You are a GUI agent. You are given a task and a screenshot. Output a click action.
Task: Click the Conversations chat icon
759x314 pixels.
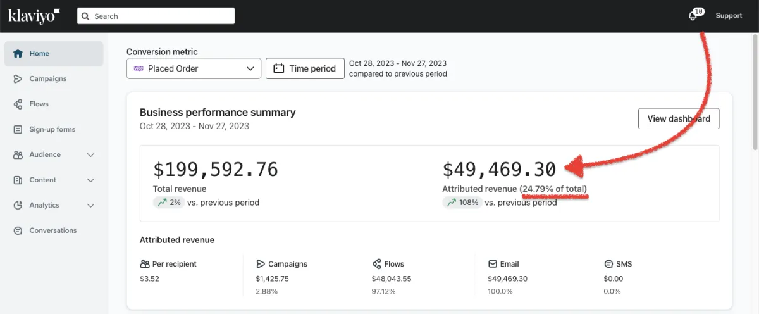pos(18,231)
